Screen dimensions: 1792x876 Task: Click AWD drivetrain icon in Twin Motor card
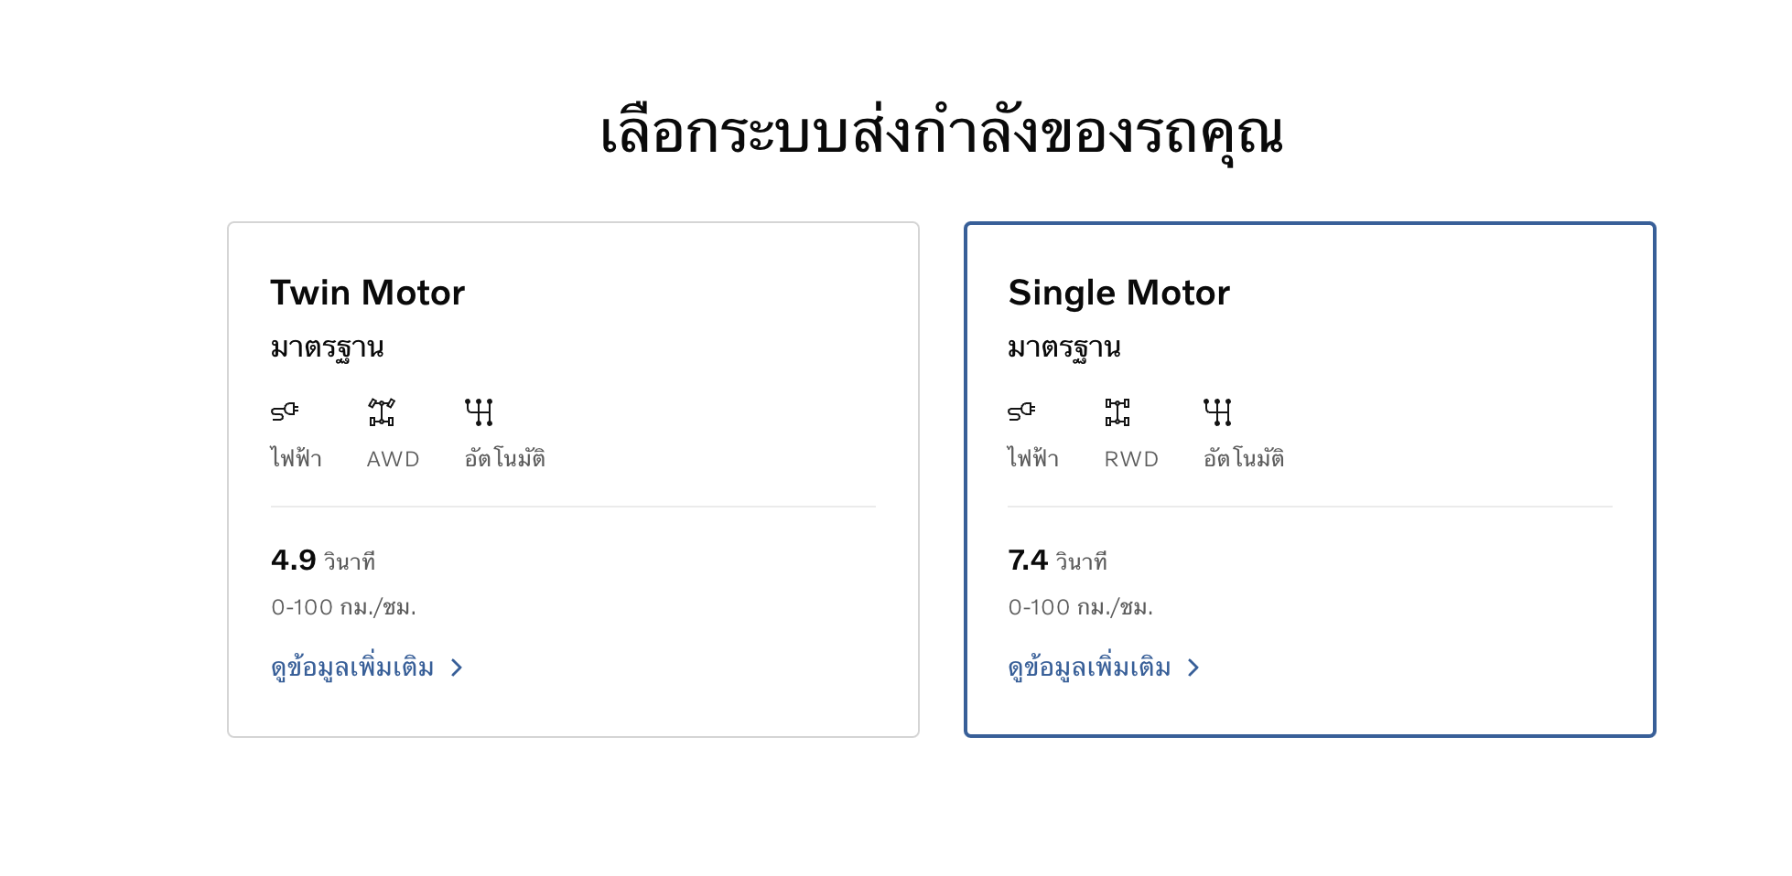(382, 411)
